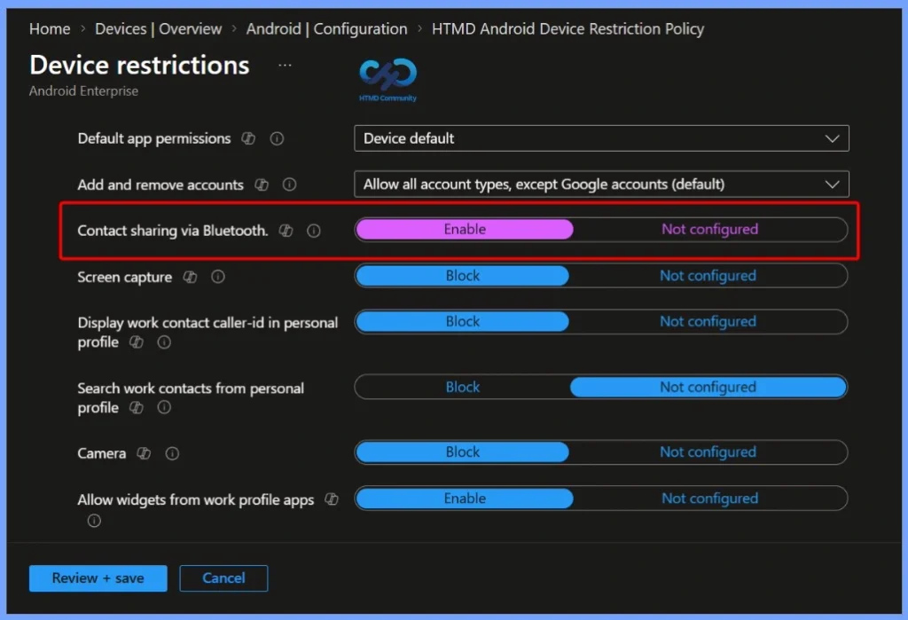The height and width of the screenshot is (620, 908).
Task: Set Screen capture to Block
Action: coord(462,276)
